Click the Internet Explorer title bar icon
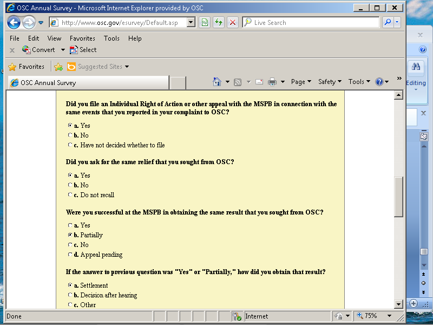Viewport: 433px width, 325px height. (x=11, y=8)
